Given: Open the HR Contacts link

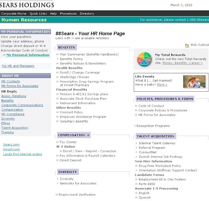Looking at the screenshot, I should tap(10, 81).
